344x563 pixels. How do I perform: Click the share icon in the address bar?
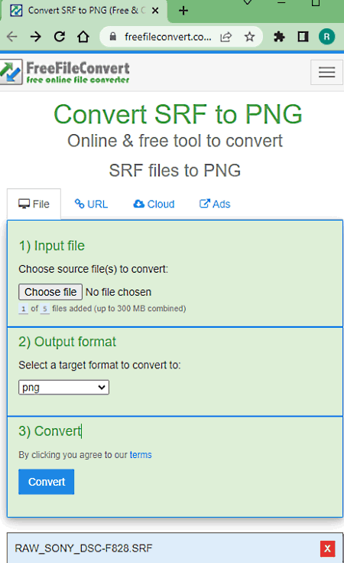226,37
